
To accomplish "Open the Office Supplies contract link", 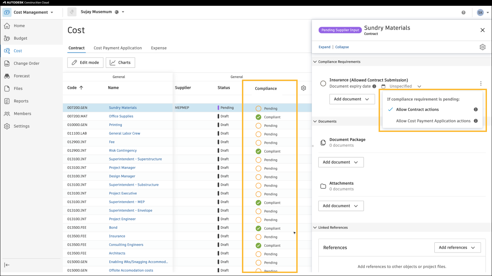I will pyautogui.click(x=121, y=116).
